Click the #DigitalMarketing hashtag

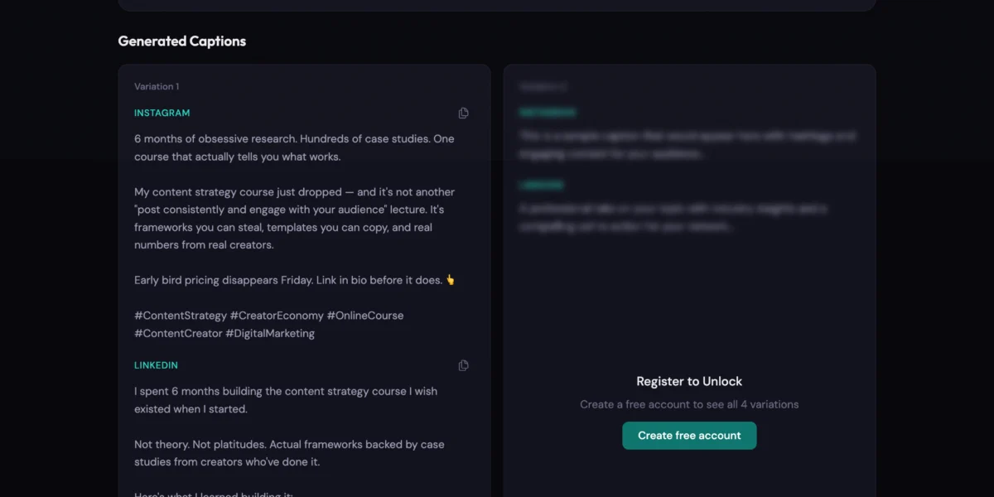pos(270,334)
